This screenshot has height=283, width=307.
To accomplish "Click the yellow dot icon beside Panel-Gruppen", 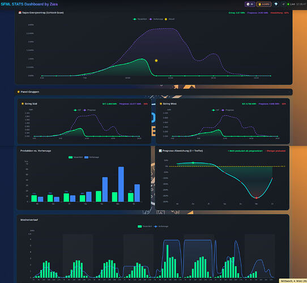I will (x=18, y=92).
